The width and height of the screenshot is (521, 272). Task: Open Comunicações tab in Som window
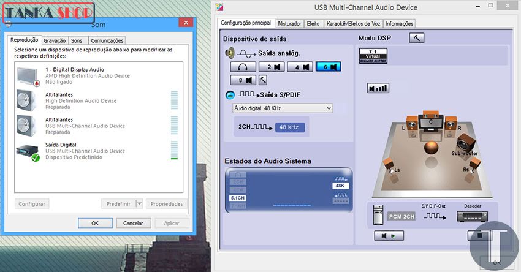click(107, 40)
